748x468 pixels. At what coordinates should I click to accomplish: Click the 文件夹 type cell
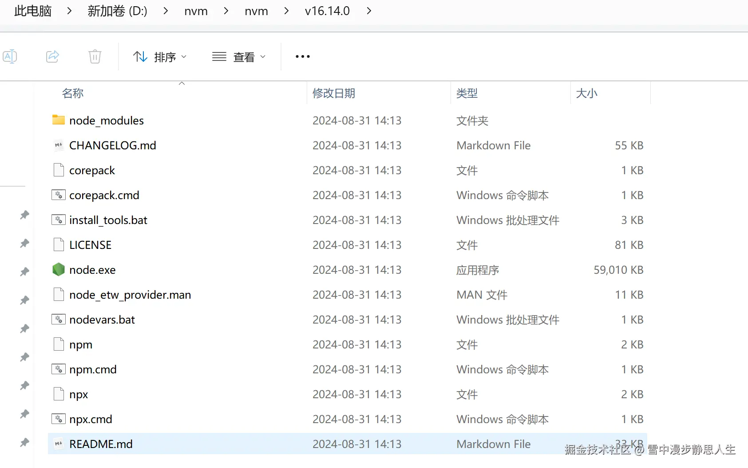[472, 120]
